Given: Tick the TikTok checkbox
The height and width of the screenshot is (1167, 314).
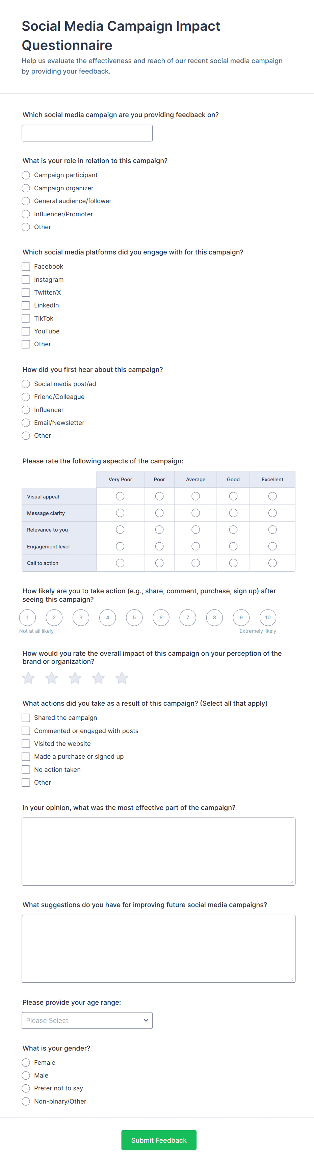Looking at the screenshot, I should pos(26,319).
